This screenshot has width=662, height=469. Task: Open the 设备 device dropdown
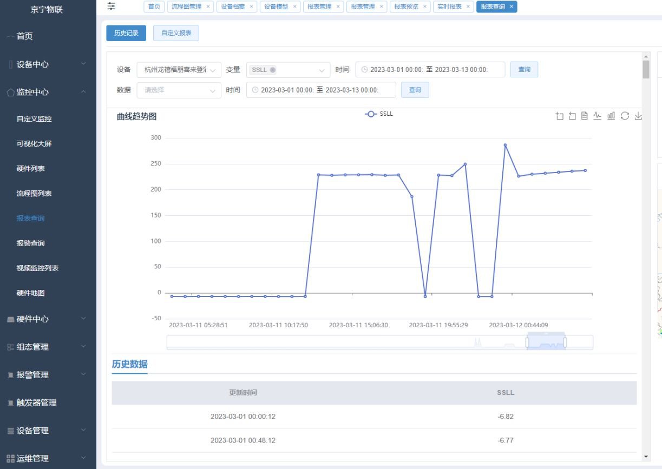[179, 70]
